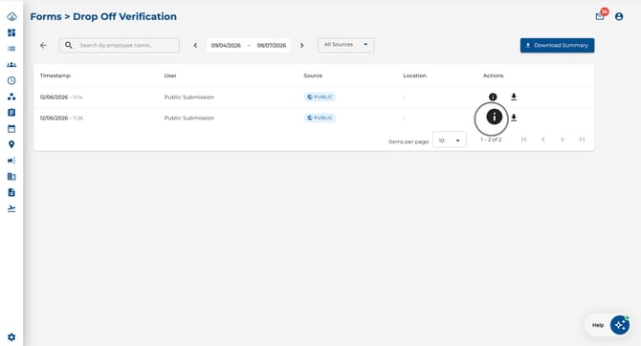Click the Forms > Drop Off Verification heading

(103, 17)
